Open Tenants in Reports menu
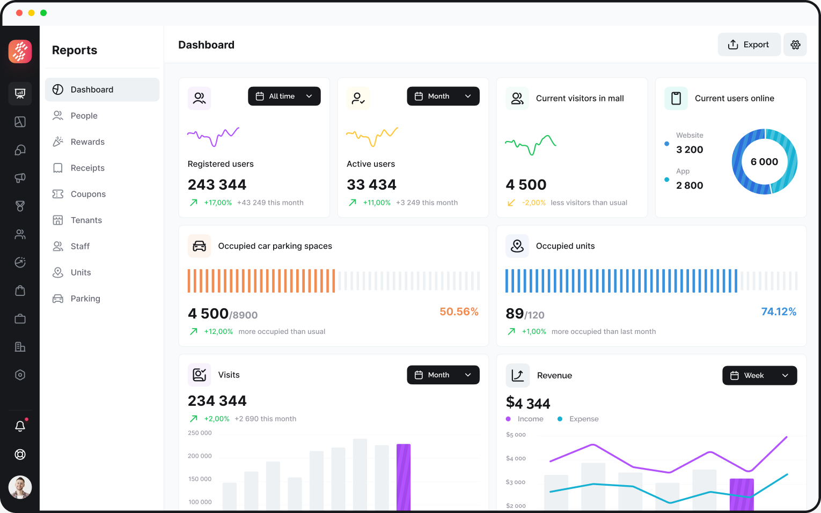This screenshot has width=821, height=513. click(102, 220)
